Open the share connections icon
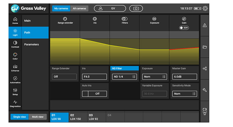Screen dimensions: 233x127 coord(205,69)
